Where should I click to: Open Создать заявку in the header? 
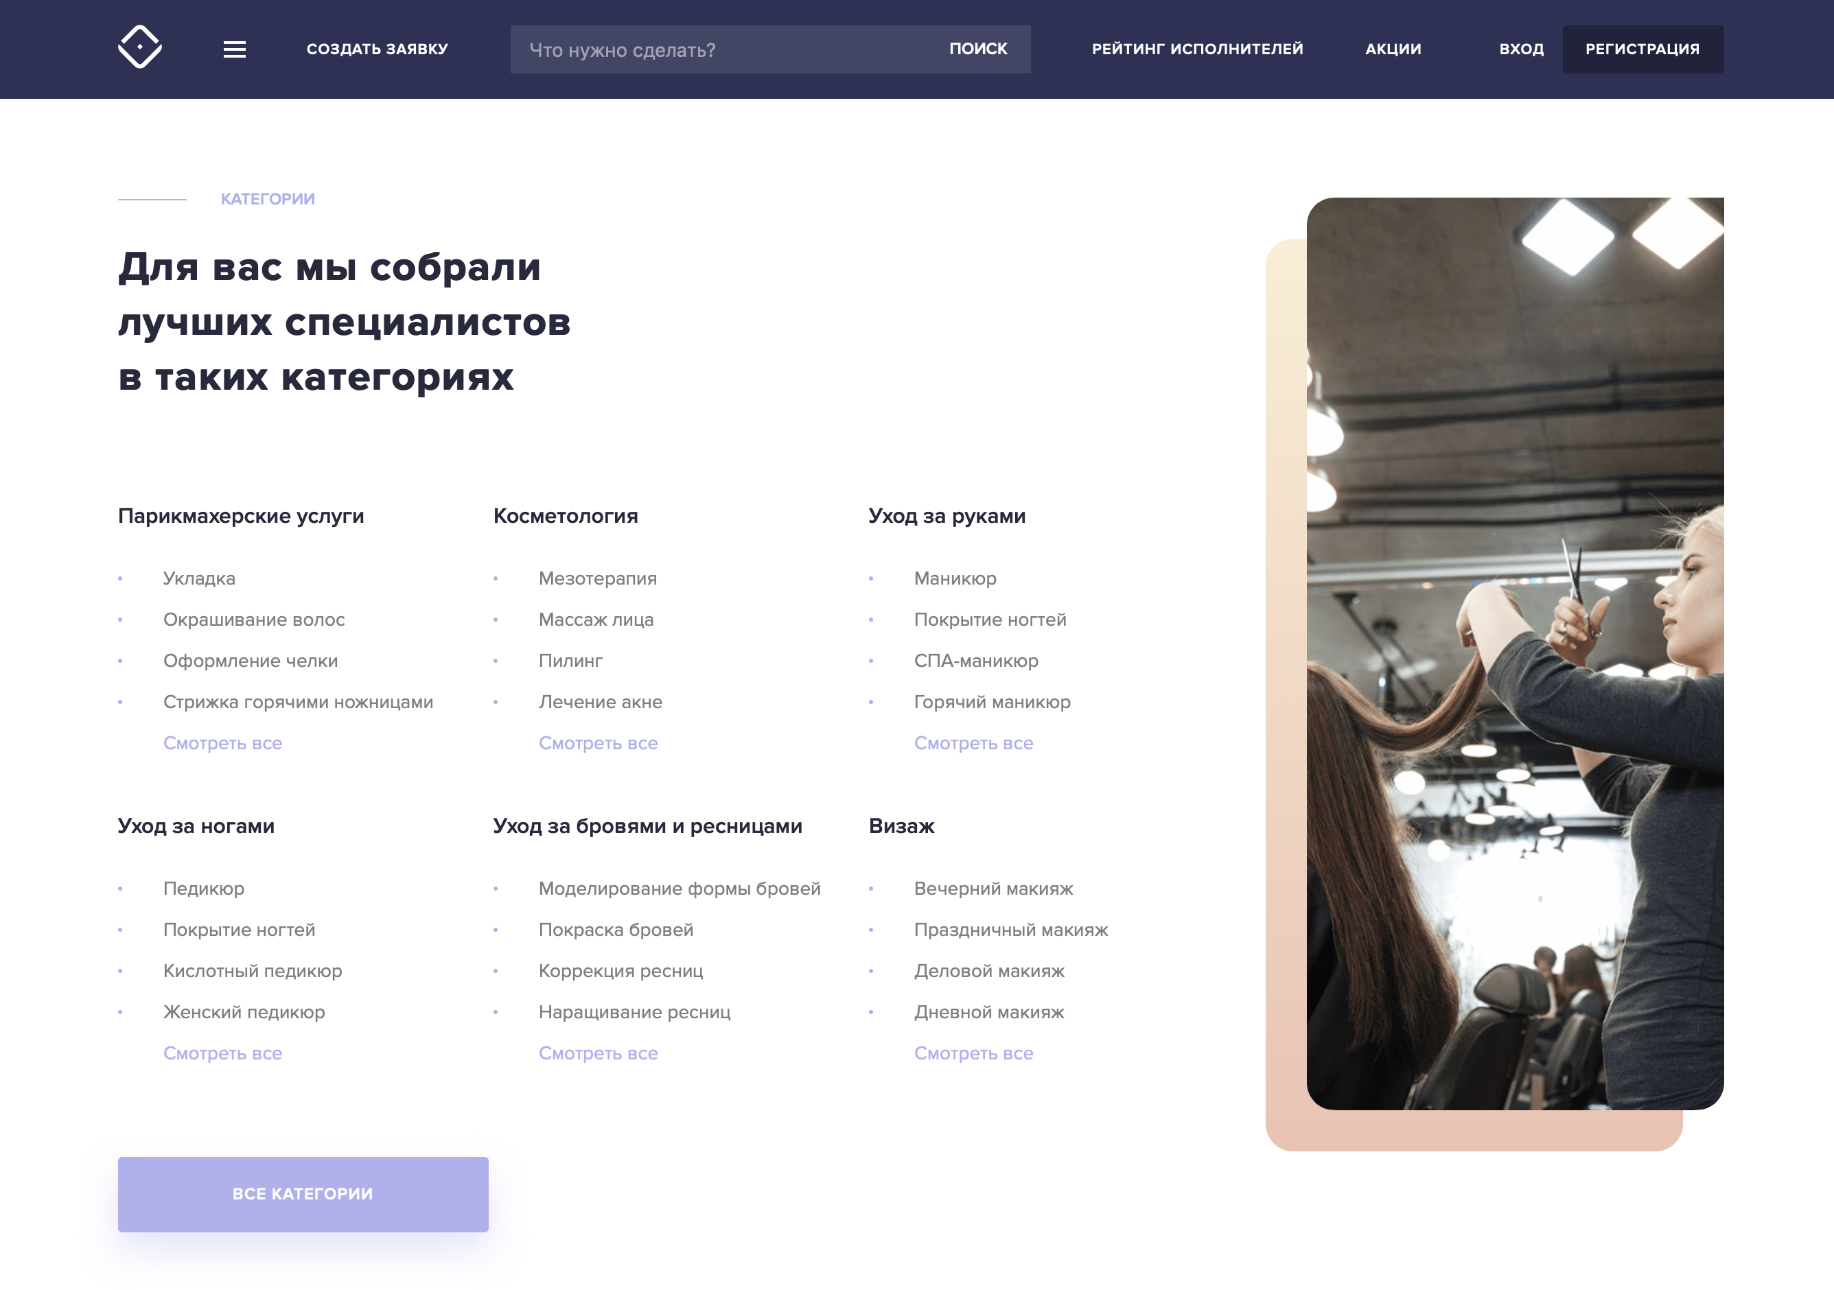pyautogui.click(x=377, y=49)
